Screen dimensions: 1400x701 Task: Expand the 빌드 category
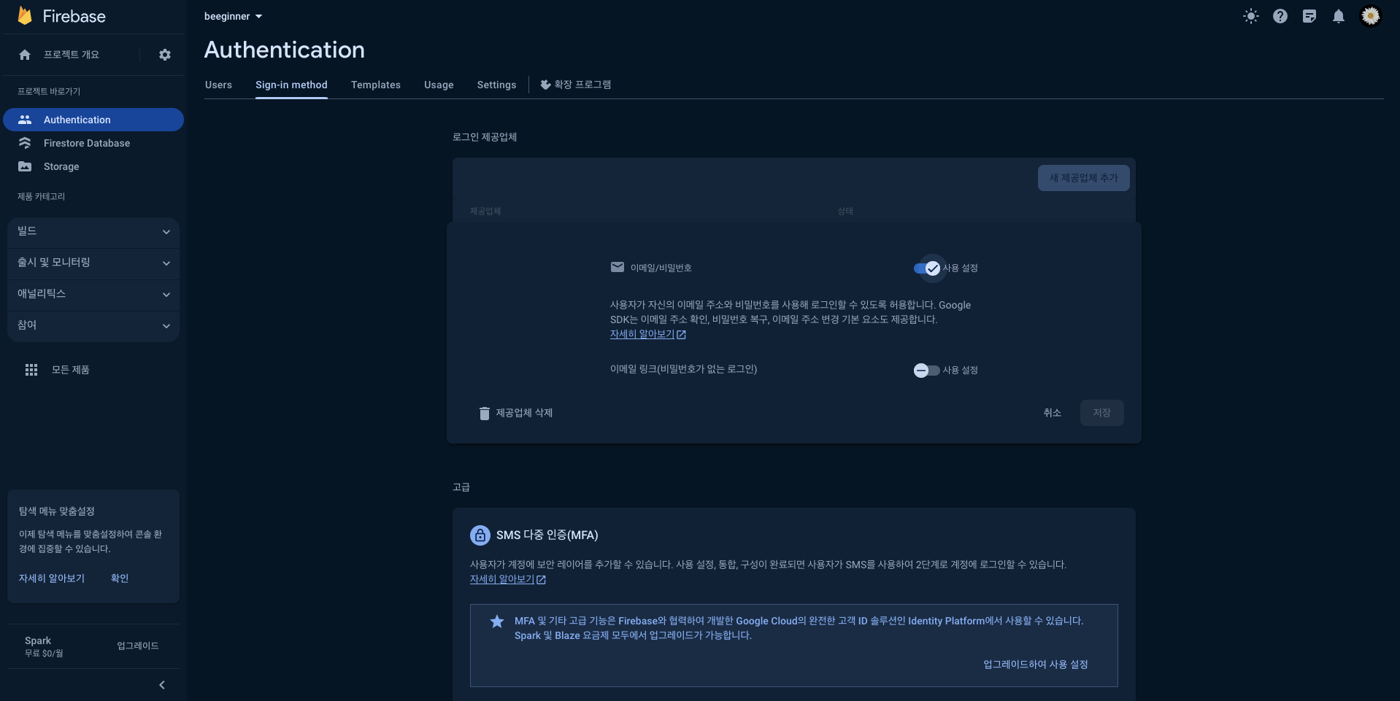pyautogui.click(x=93, y=231)
